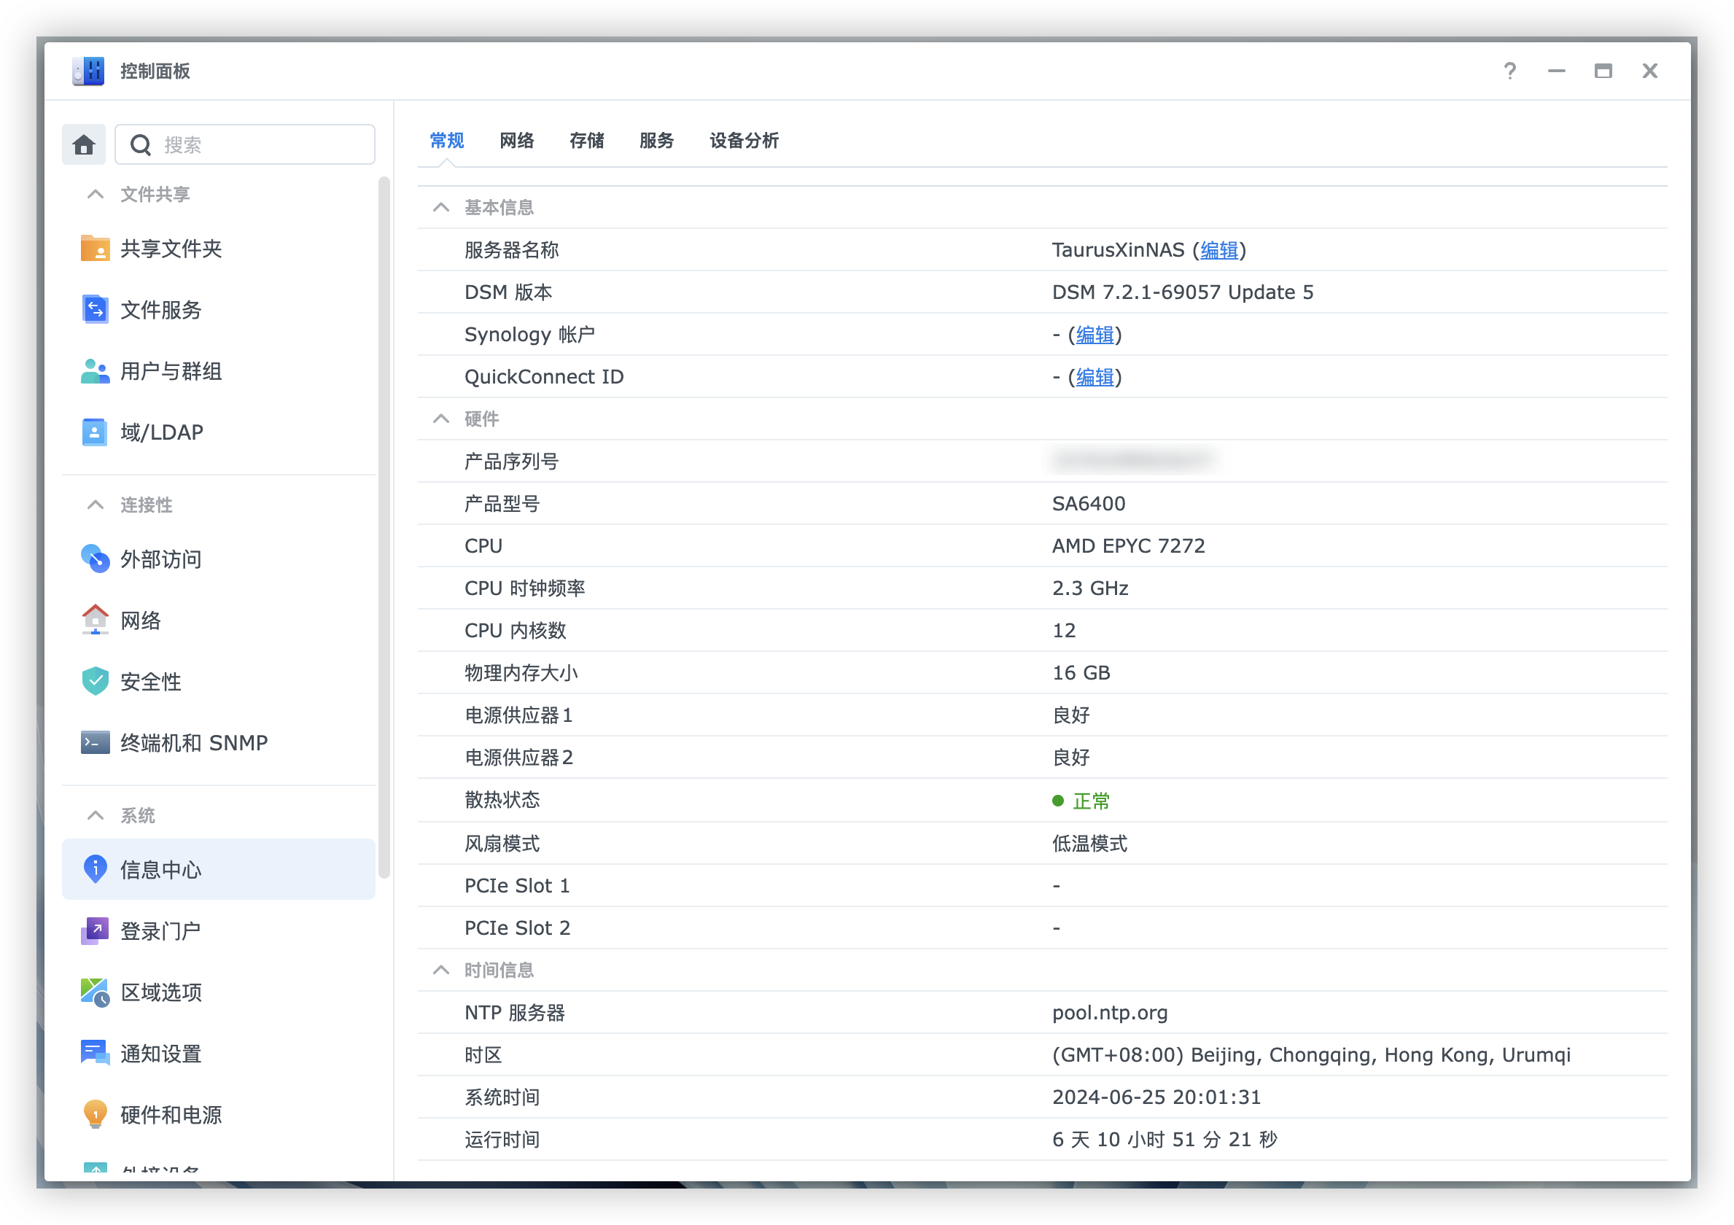Image resolution: width=1734 pixels, height=1225 pixels.
Task: Click the 低温模式 fan mode value
Action: 1089,843
